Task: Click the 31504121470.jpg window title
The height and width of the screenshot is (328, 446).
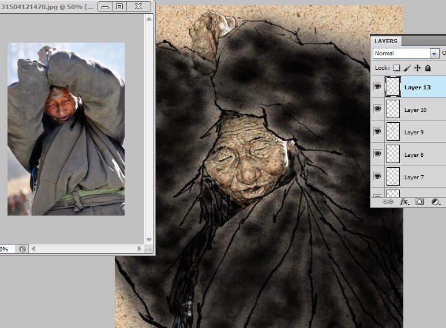Action: click(47, 7)
